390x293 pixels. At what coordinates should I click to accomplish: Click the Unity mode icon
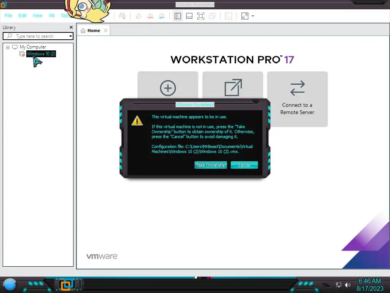[212, 16]
